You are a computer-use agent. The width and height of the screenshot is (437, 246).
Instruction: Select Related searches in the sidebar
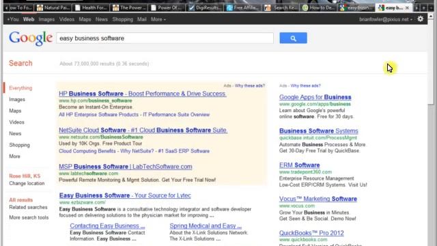28,207
